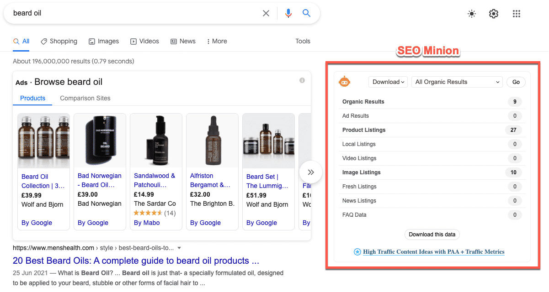Open settings gear icon
This screenshot has width=549, height=292.
point(493,14)
